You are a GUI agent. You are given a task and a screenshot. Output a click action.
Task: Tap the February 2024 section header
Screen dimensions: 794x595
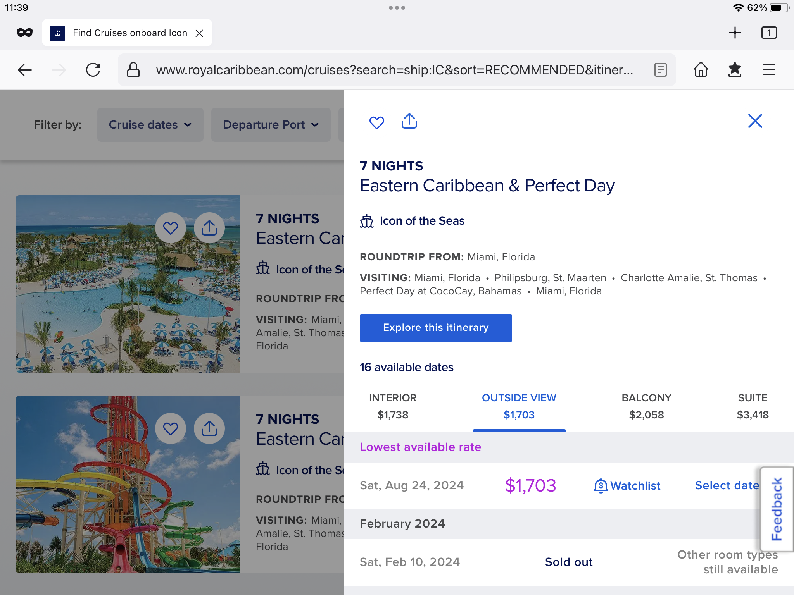coord(569,524)
